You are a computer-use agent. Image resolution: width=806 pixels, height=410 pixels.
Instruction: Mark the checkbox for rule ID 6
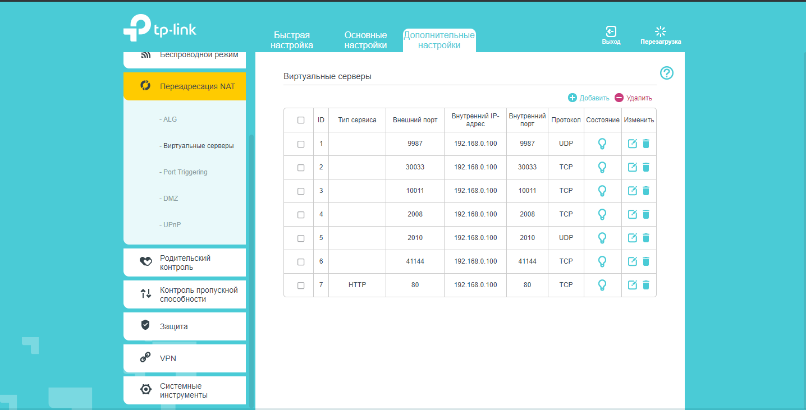click(301, 262)
